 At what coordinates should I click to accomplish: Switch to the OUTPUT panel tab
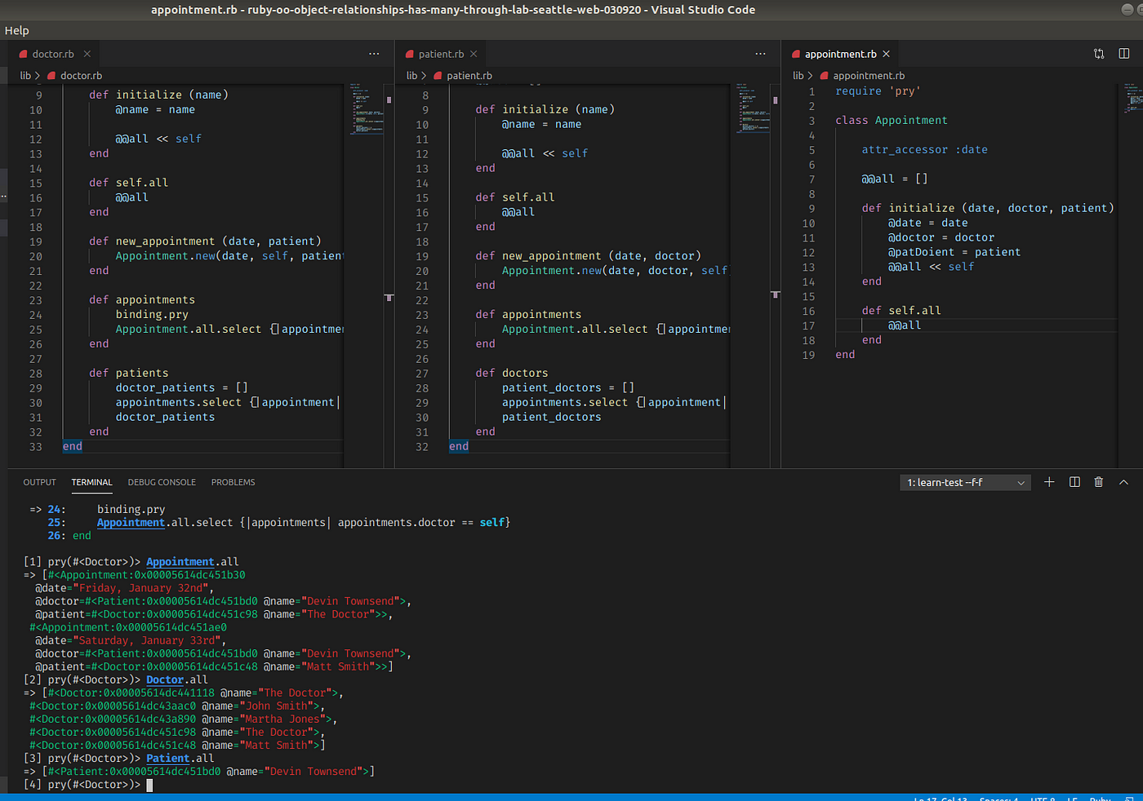pyautogui.click(x=39, y=482)
